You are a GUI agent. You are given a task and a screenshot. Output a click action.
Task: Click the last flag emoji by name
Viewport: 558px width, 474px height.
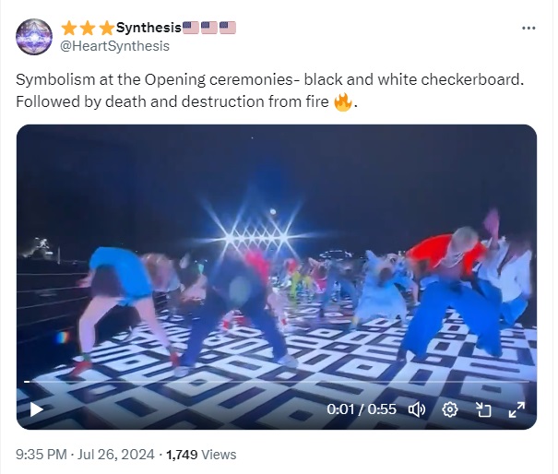(228, 28)
